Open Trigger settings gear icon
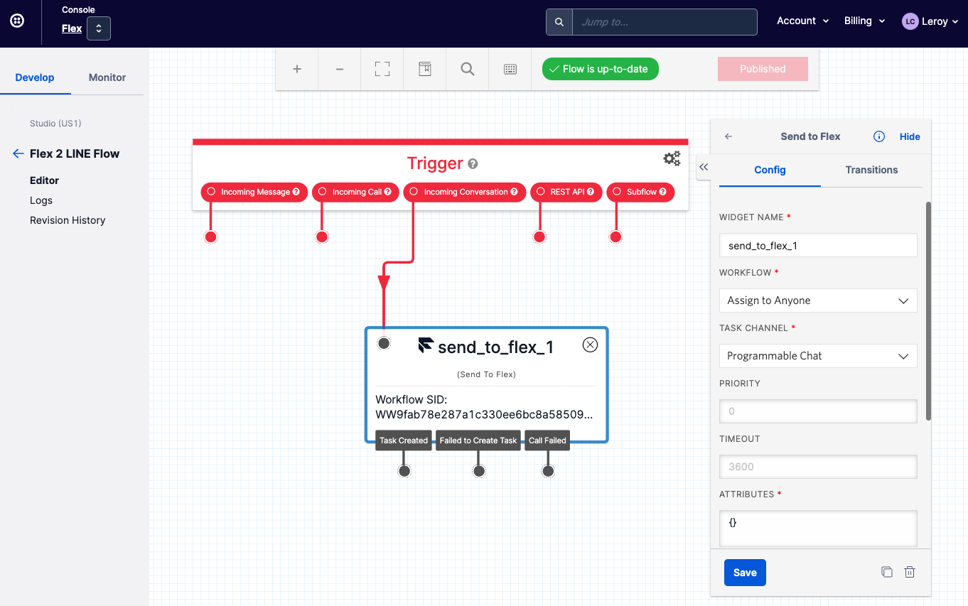The image size is (968, 606). coord(672,158)
